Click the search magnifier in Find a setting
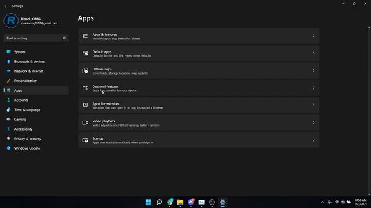 [x=64, y=38]
